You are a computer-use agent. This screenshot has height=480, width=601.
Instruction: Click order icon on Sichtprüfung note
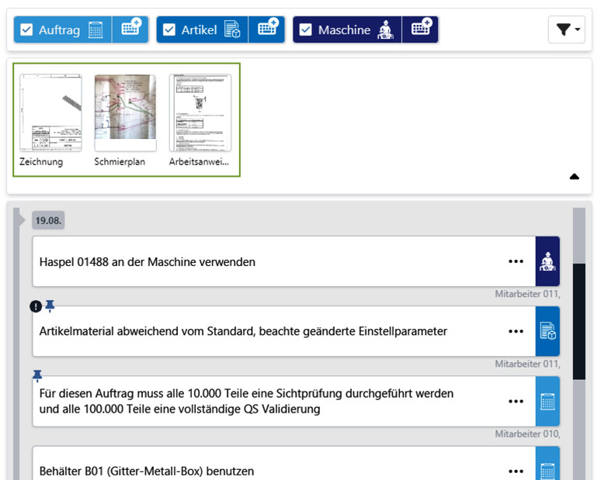click(x=547, y=402)
